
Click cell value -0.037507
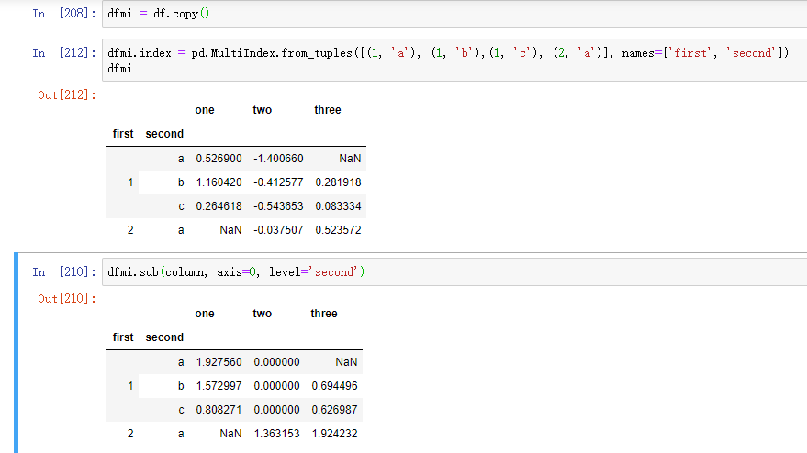[278, 230]
